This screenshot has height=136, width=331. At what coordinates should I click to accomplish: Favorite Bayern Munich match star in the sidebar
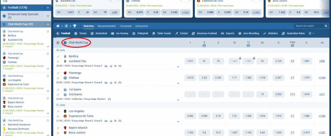coord(48,98)
